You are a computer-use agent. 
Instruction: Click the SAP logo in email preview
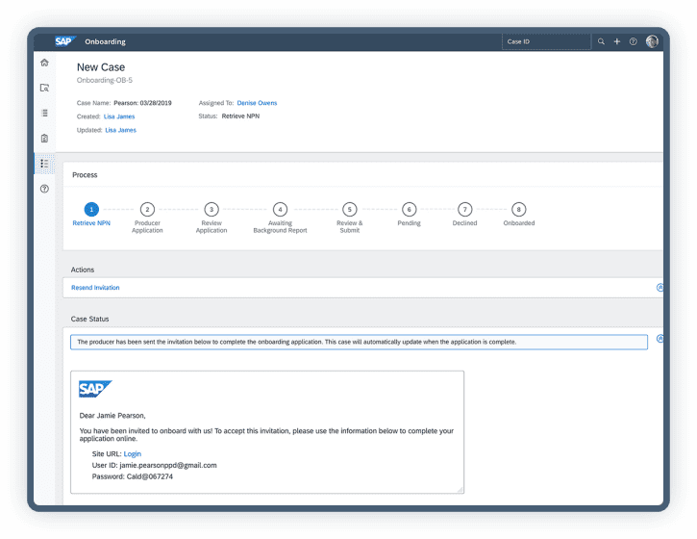(x=95, y=389)
